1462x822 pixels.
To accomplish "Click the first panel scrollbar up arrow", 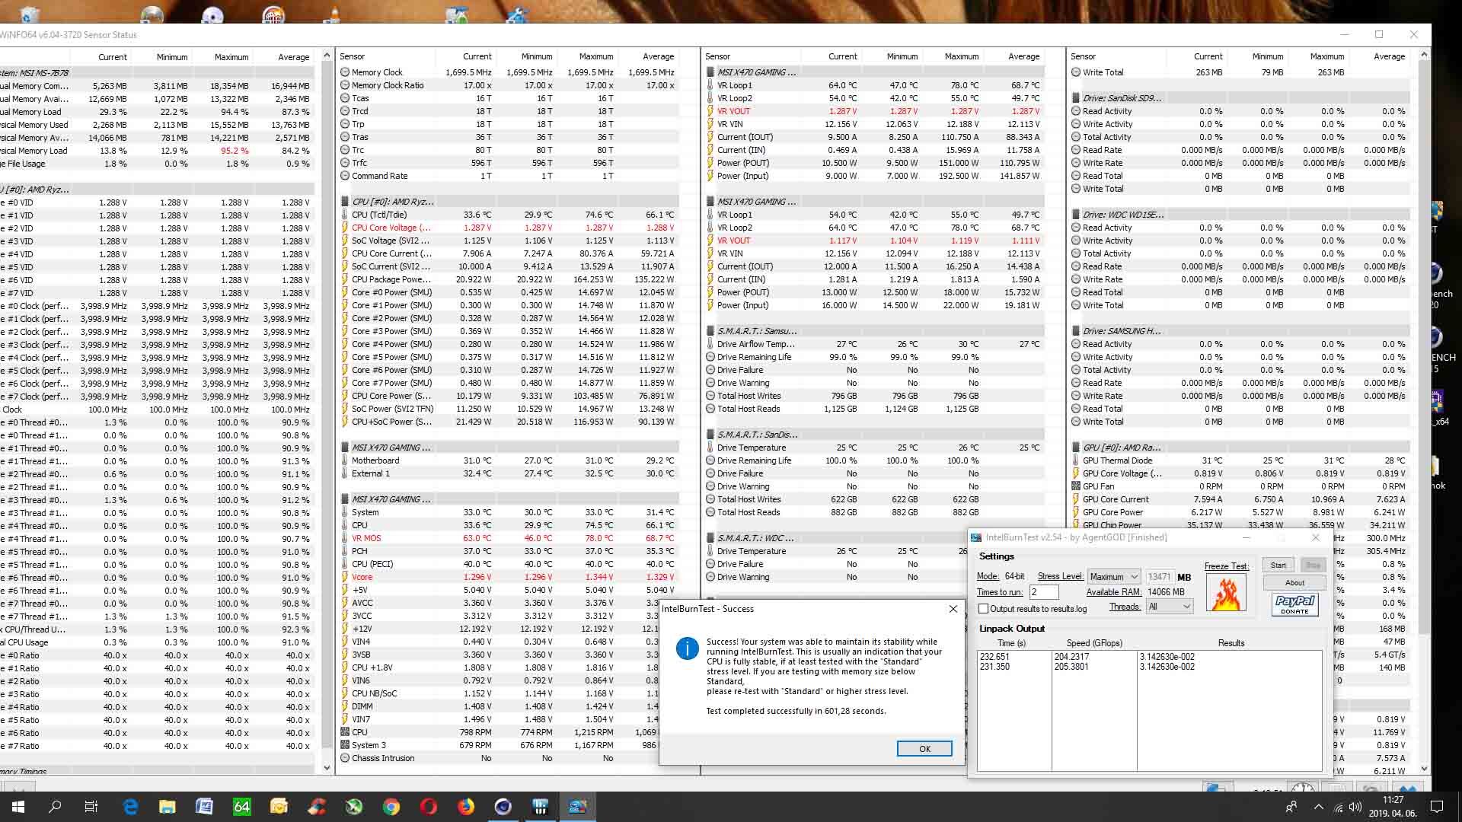I will 327,56.
